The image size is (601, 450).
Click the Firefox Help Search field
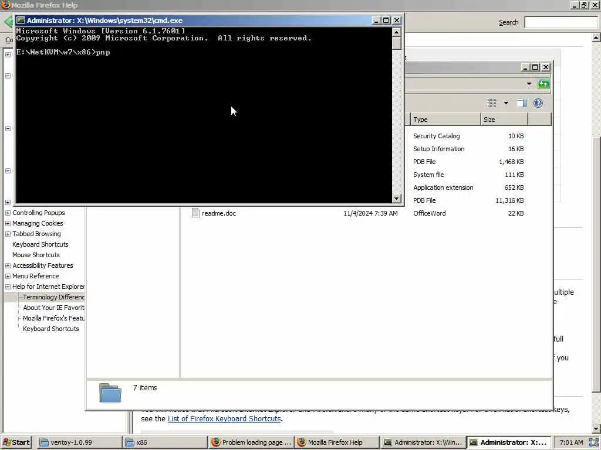pos(561,22)
